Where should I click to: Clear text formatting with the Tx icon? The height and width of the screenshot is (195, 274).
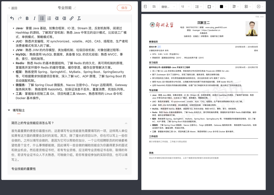(79, 18)
